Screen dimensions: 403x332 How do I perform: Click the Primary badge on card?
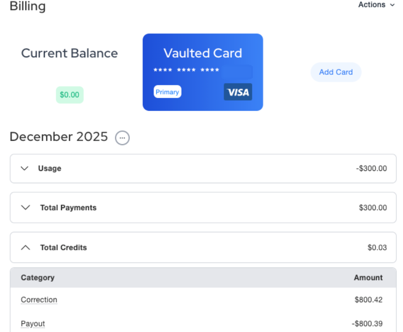[x=167, y=92]
